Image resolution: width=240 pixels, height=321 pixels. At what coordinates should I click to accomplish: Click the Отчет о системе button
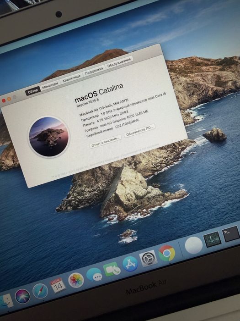(x=105, y=142)
